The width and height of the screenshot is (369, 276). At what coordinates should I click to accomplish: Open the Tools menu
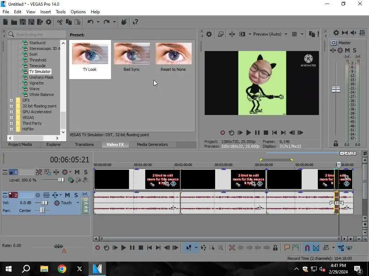[61, 12]
